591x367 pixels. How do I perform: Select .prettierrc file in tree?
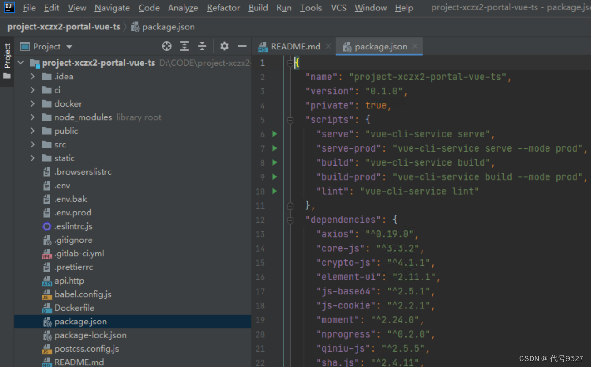[x=74, y=267]
